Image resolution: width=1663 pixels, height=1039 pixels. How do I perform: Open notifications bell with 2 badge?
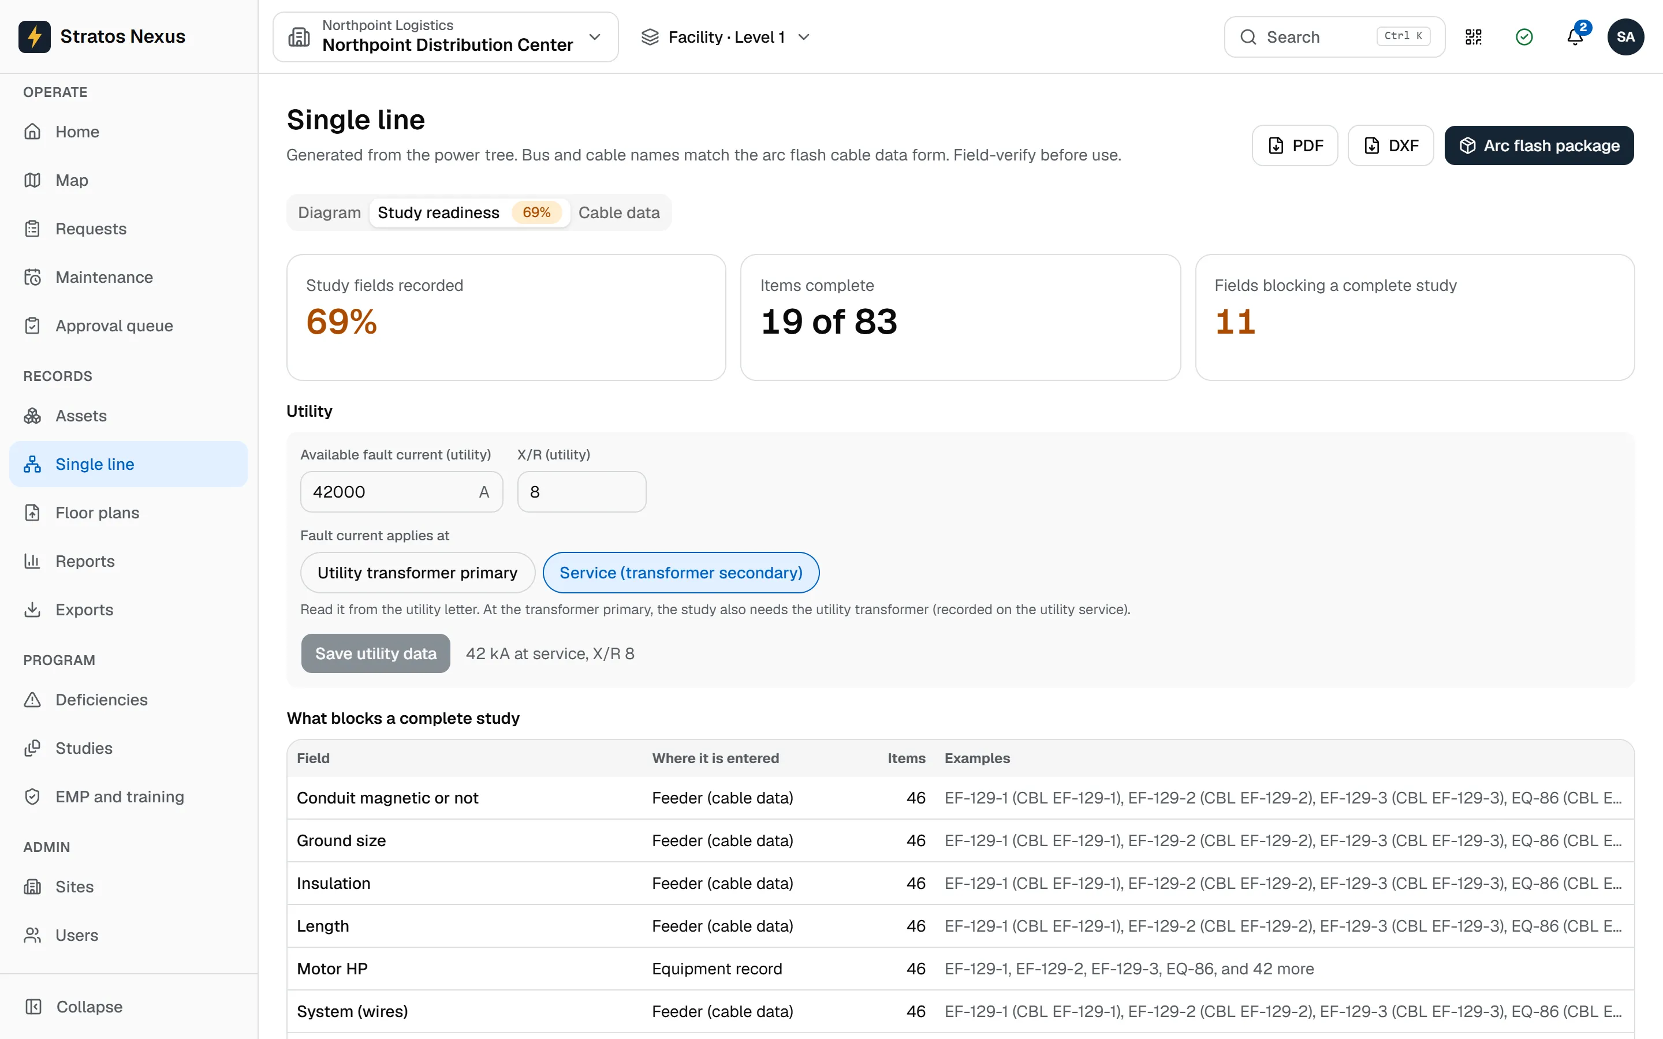[x=1575, y=37]
